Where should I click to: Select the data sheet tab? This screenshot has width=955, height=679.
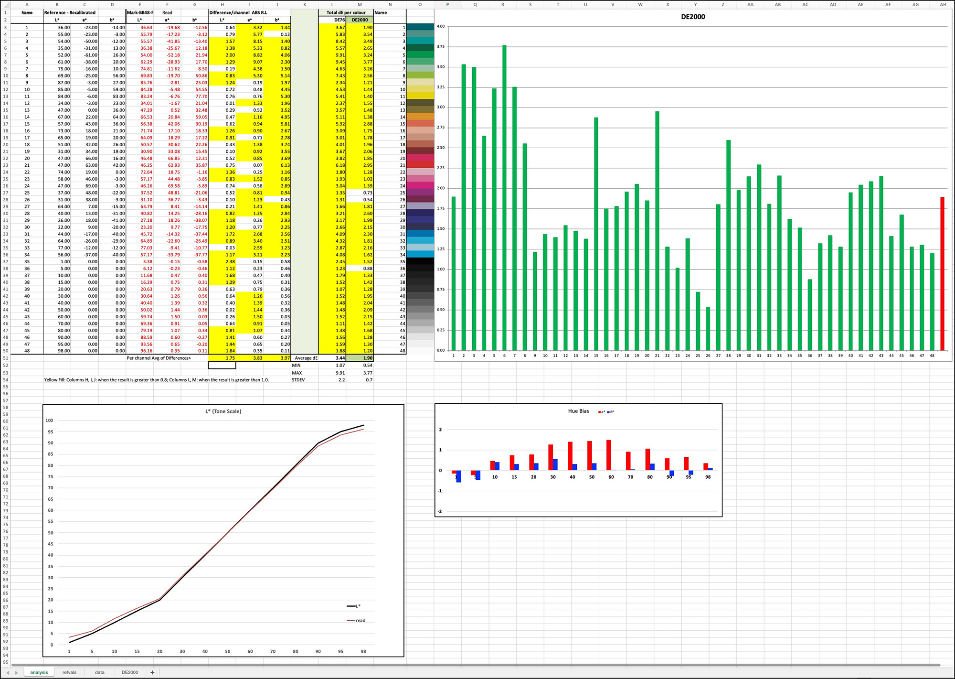(99, 672)
